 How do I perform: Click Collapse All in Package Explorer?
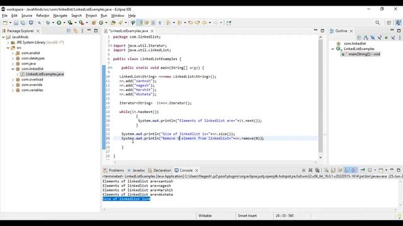click(x=69, y=31)
